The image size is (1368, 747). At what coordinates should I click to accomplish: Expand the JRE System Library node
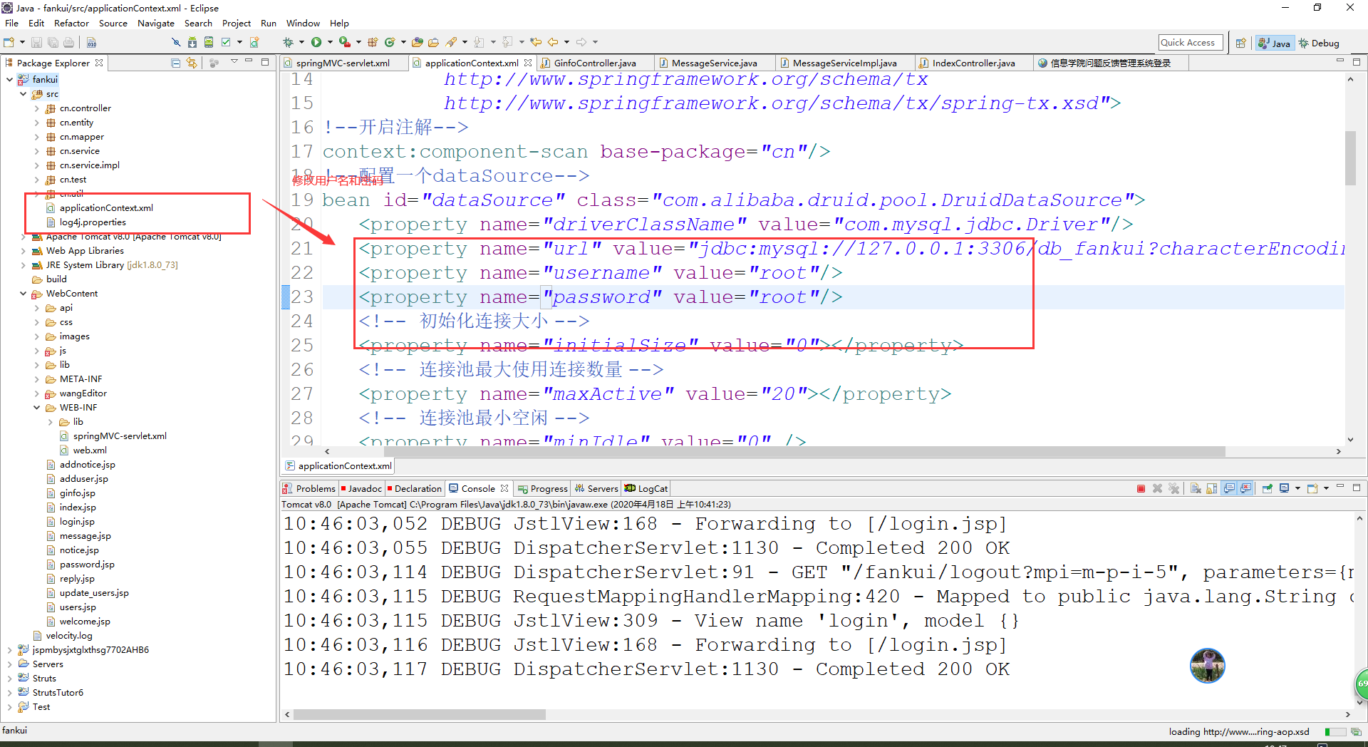pyautogui.click(x=24, y=265)
